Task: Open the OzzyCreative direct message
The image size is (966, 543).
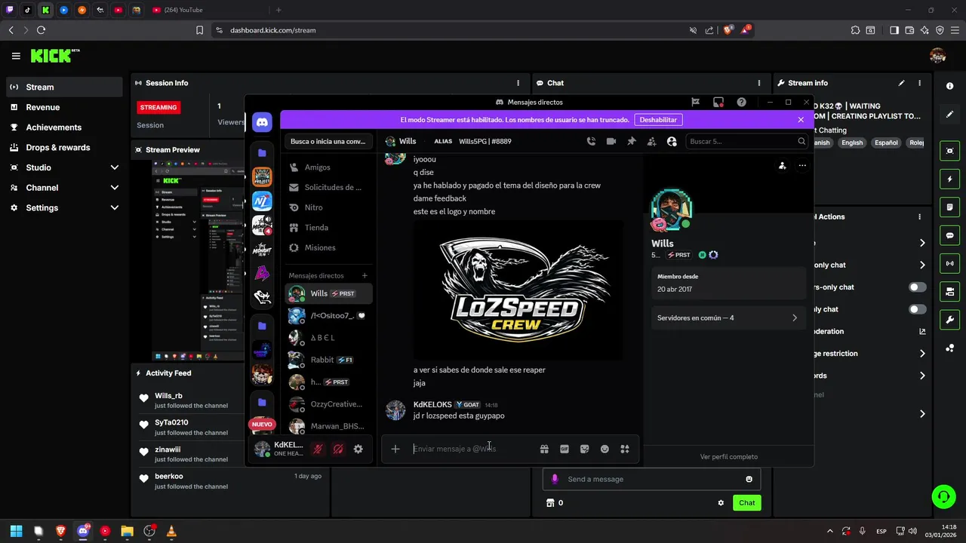Action: [330, 404]
